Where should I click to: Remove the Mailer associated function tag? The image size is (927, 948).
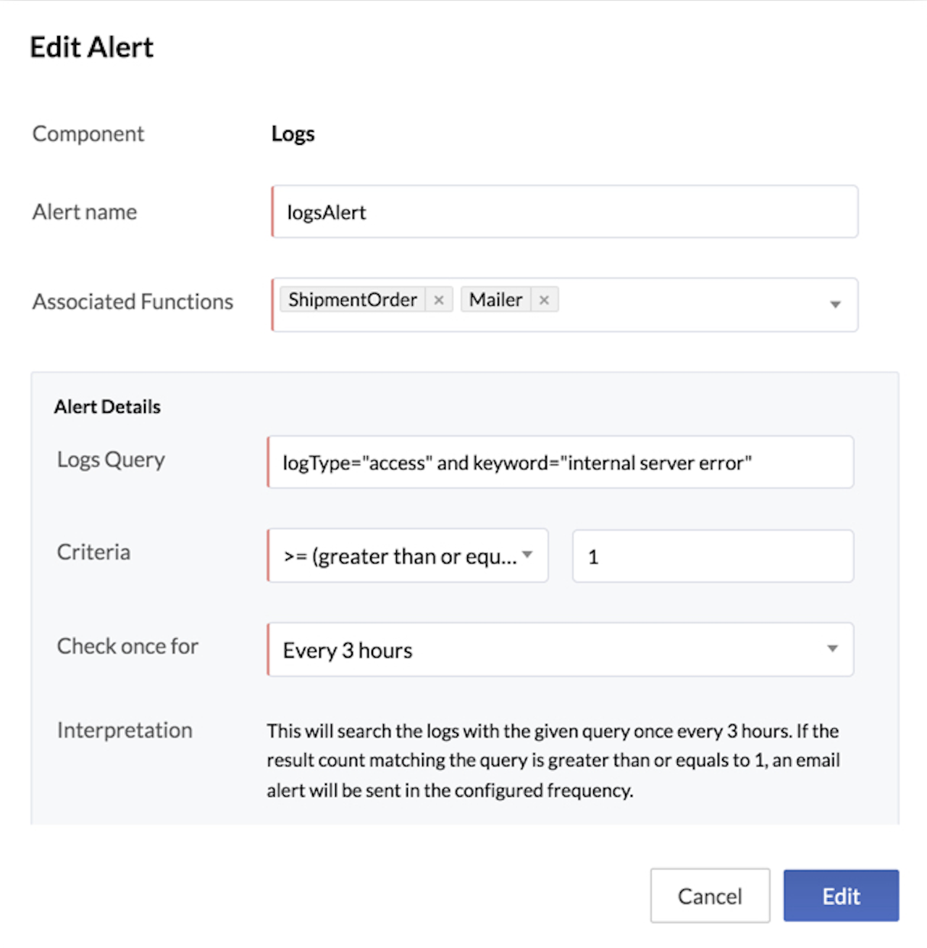[544, 299]
